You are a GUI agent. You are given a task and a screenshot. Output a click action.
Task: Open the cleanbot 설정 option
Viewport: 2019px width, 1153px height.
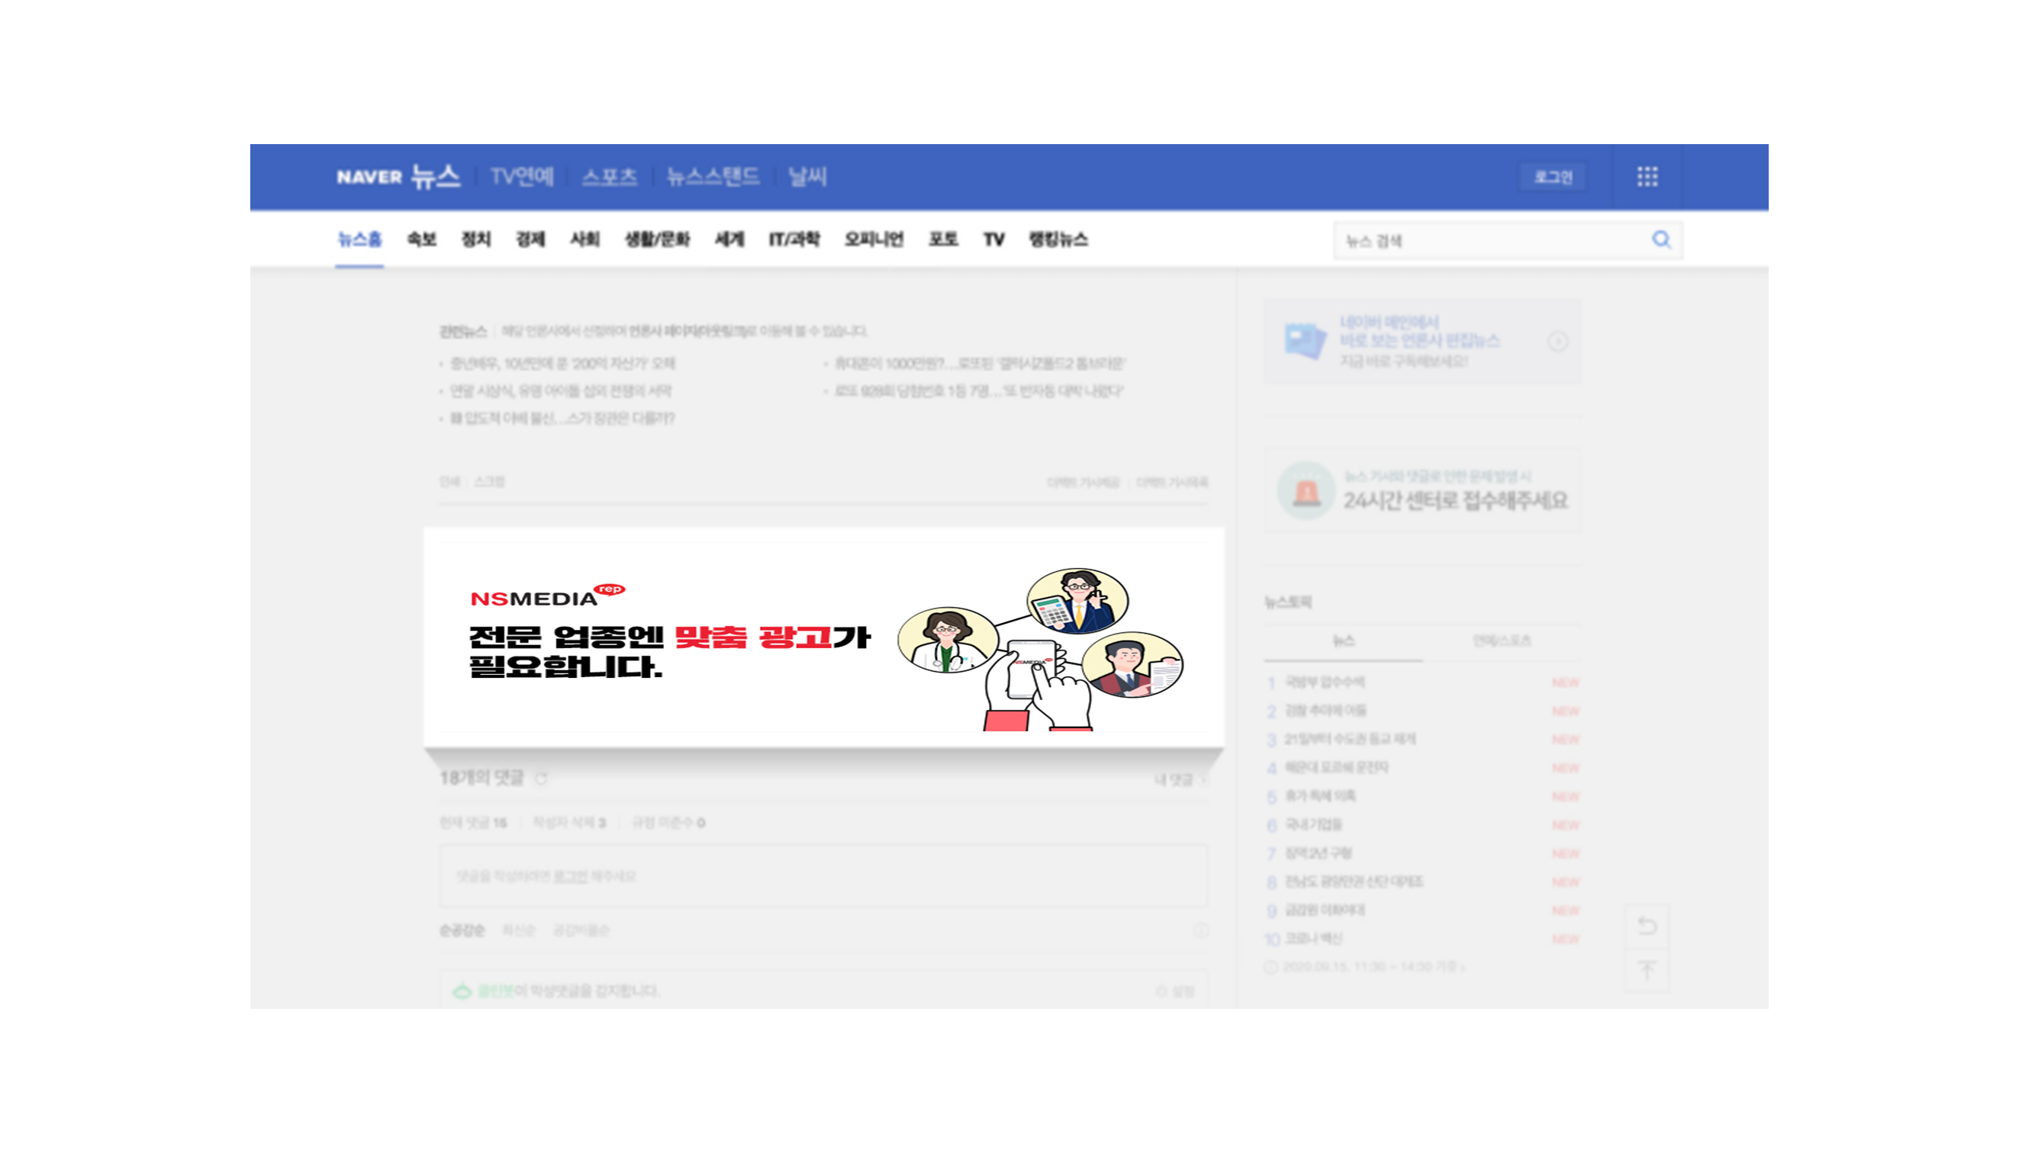point(1176,991)
